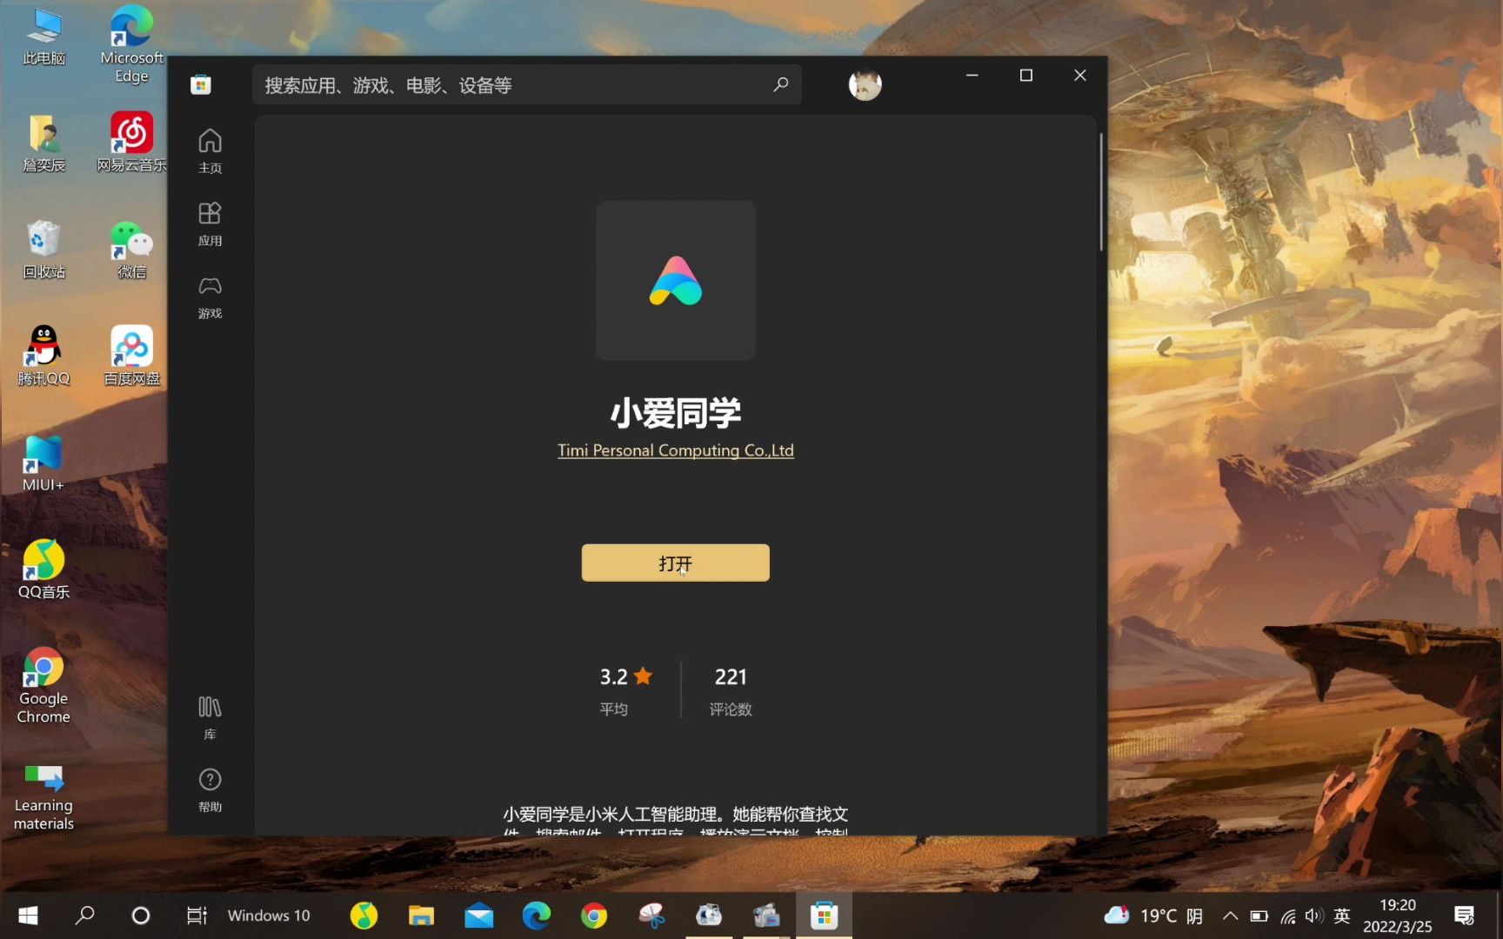Maximize the Microsoft Store window
1503x939 pixels.
[x=1026, y=76]
